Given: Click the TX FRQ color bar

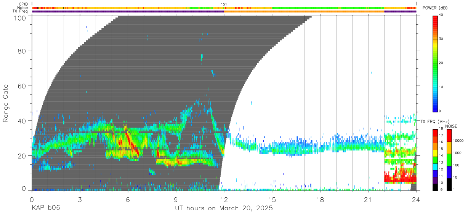Looking at the screenshot, I should pyautogui.click(x=435, y=160).
